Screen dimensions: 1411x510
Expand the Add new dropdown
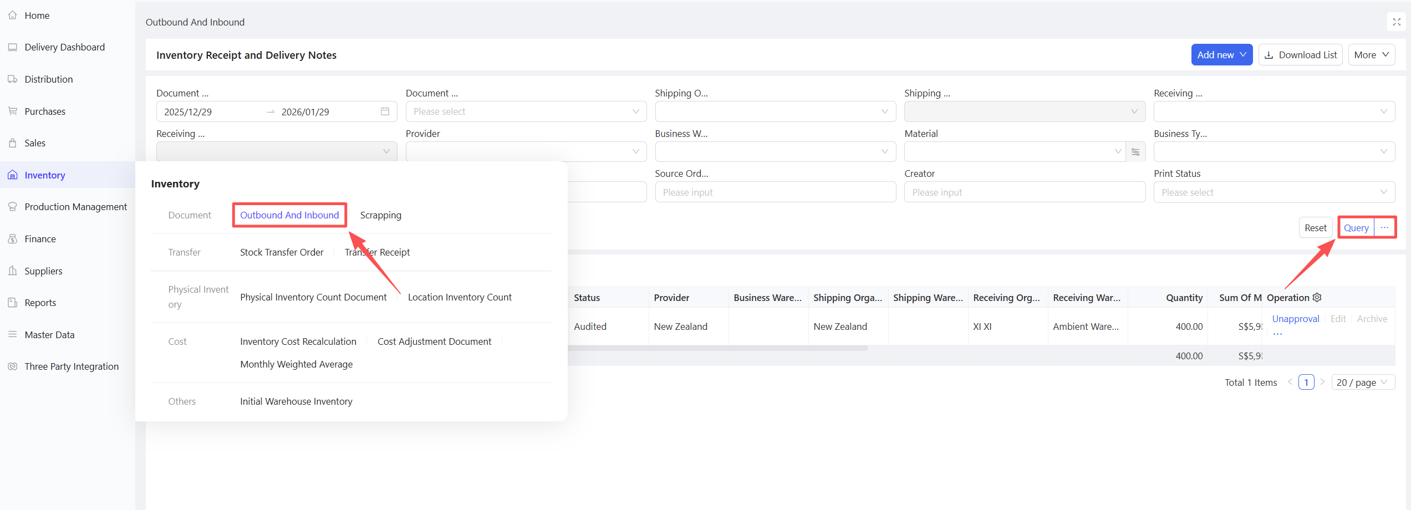click(x=1221, y=55)
